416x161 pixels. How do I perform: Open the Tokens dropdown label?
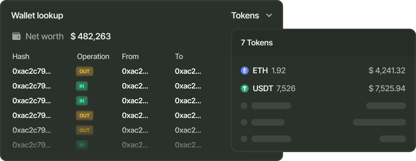tap(245, 16)
